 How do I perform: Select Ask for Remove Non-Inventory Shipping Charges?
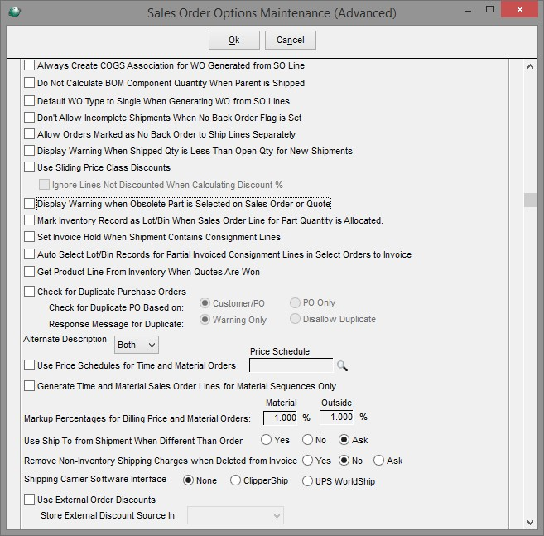(x=378, y=461)
